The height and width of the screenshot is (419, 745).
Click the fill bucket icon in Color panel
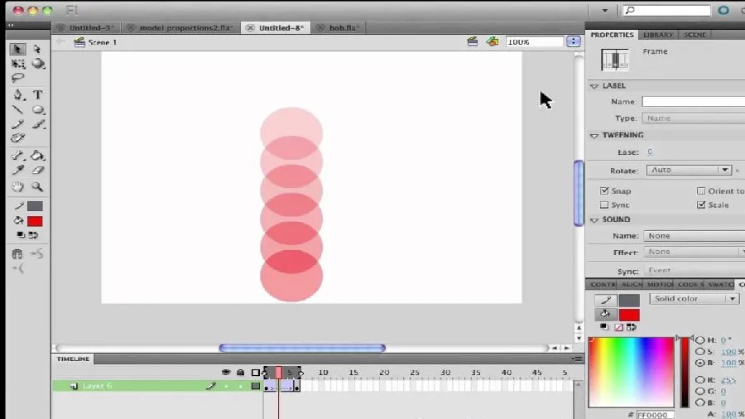[x=605, y=314]
